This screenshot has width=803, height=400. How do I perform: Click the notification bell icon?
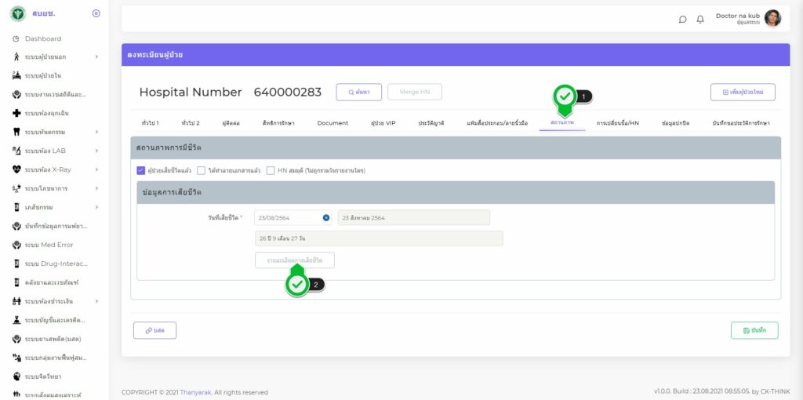point(700,19)
